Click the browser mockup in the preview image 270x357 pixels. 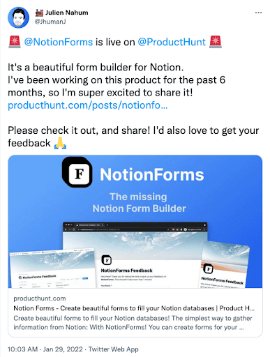tap(135, 255)
